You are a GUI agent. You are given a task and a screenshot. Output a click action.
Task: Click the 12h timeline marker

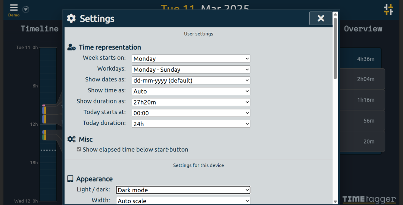tap(34, 124)
